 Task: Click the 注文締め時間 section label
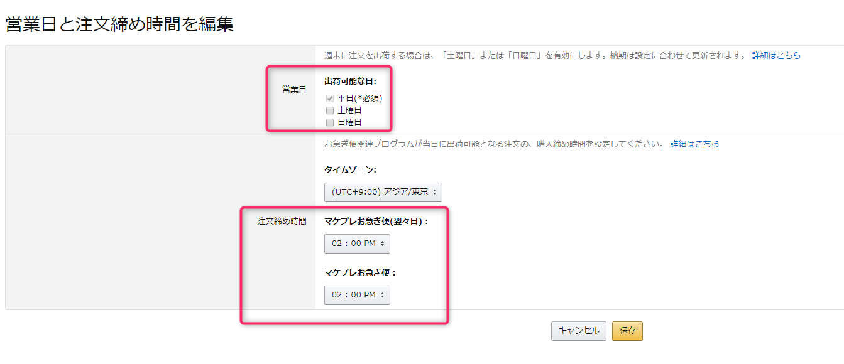pos(282,221)
